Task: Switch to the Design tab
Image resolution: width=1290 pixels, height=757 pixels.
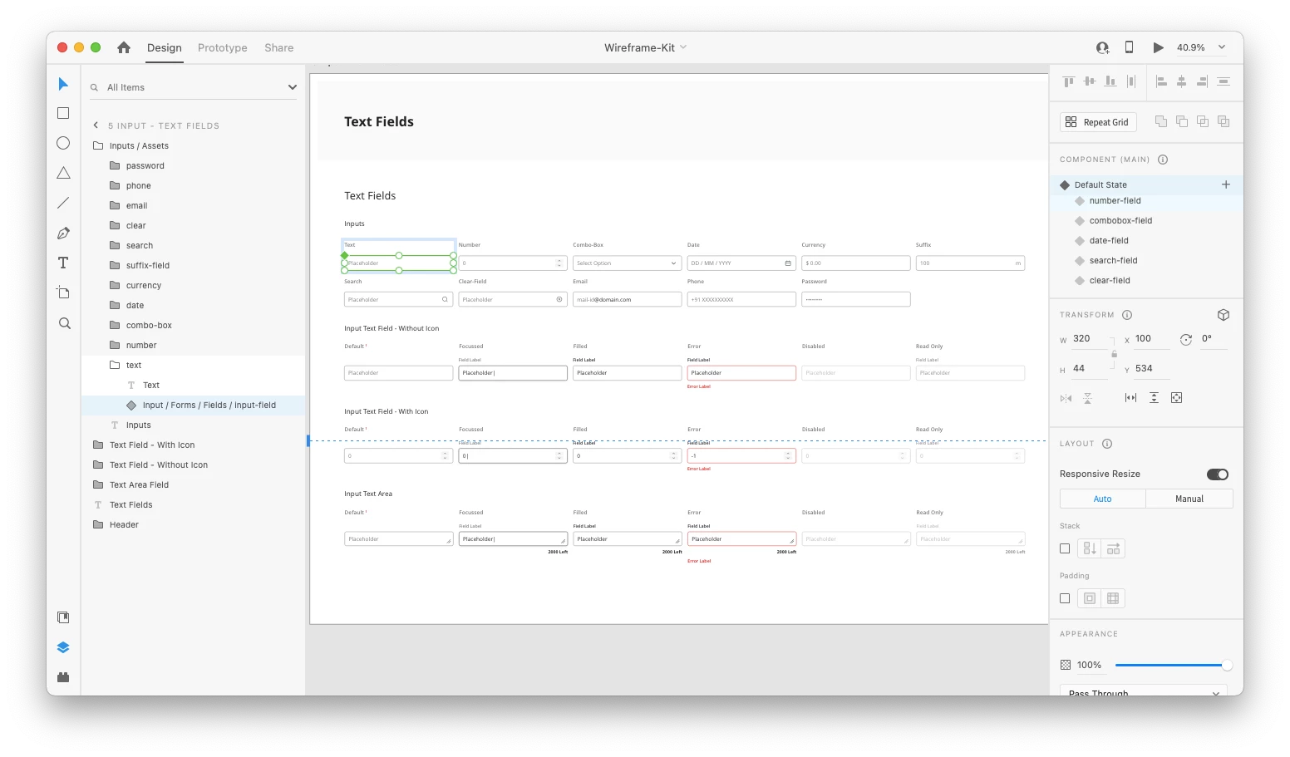Action: [165, 47]
